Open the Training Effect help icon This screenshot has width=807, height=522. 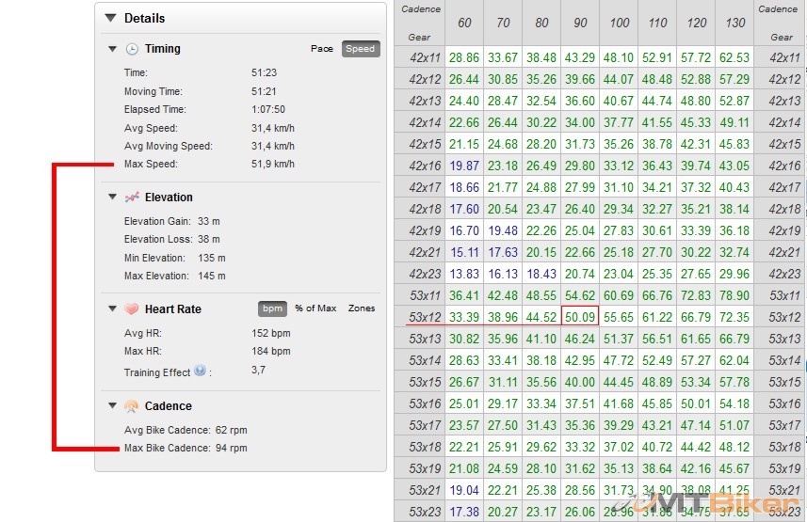(x=200, y=372)
